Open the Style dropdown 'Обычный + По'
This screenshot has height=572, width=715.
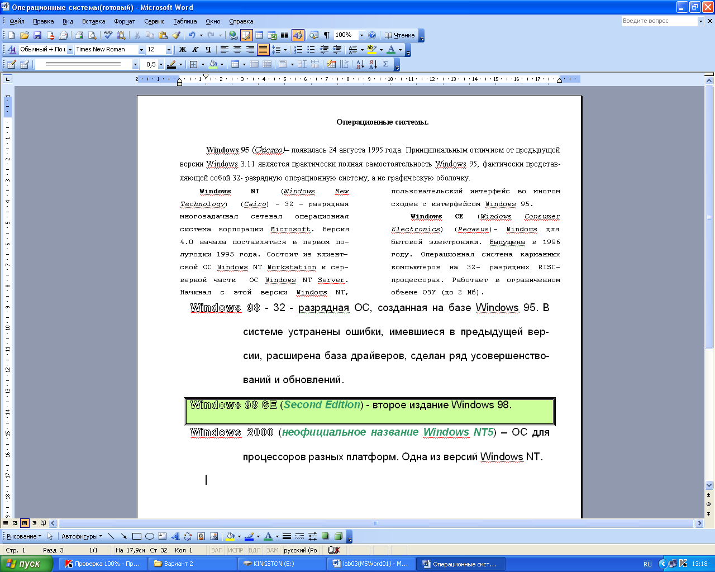70,50
